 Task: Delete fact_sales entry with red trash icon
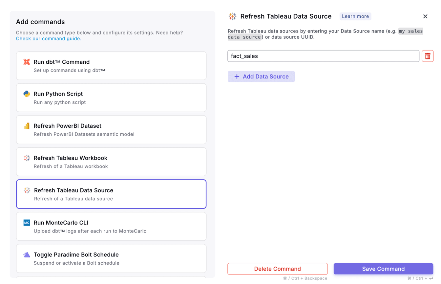click(x=428, y=56)
